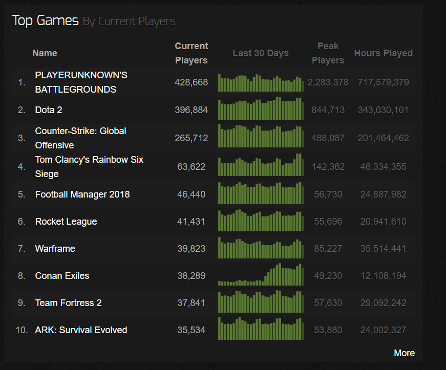Click the Counter-Strike 30-day bar chart
This screenshot has height=370, width=446.
point(261,136)
